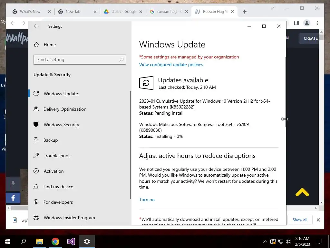This screenshot has width=330, height=248.
Task: Click KB5022282 cumulative update text
Action: (x=204, y=104)
